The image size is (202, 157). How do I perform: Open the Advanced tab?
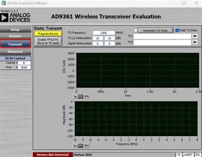click(x=15, y=52)
